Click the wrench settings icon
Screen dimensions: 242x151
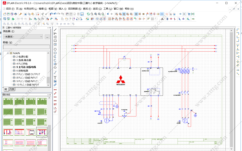[x=21, y=14]
